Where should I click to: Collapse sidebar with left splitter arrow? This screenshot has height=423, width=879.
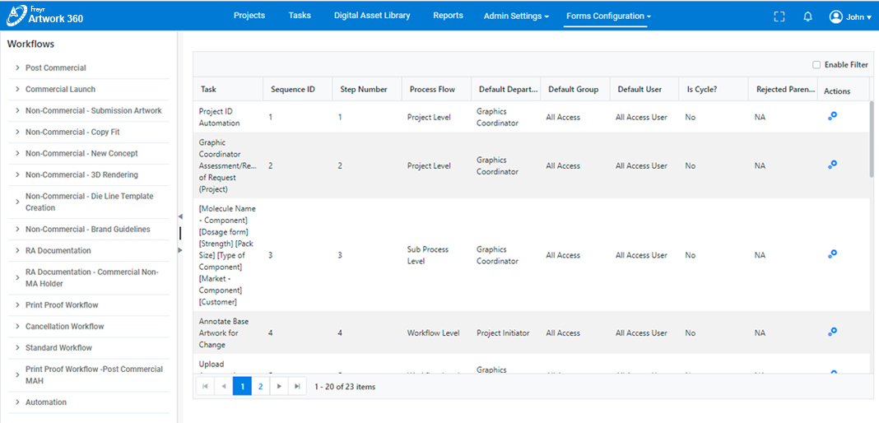click(180, 216)
